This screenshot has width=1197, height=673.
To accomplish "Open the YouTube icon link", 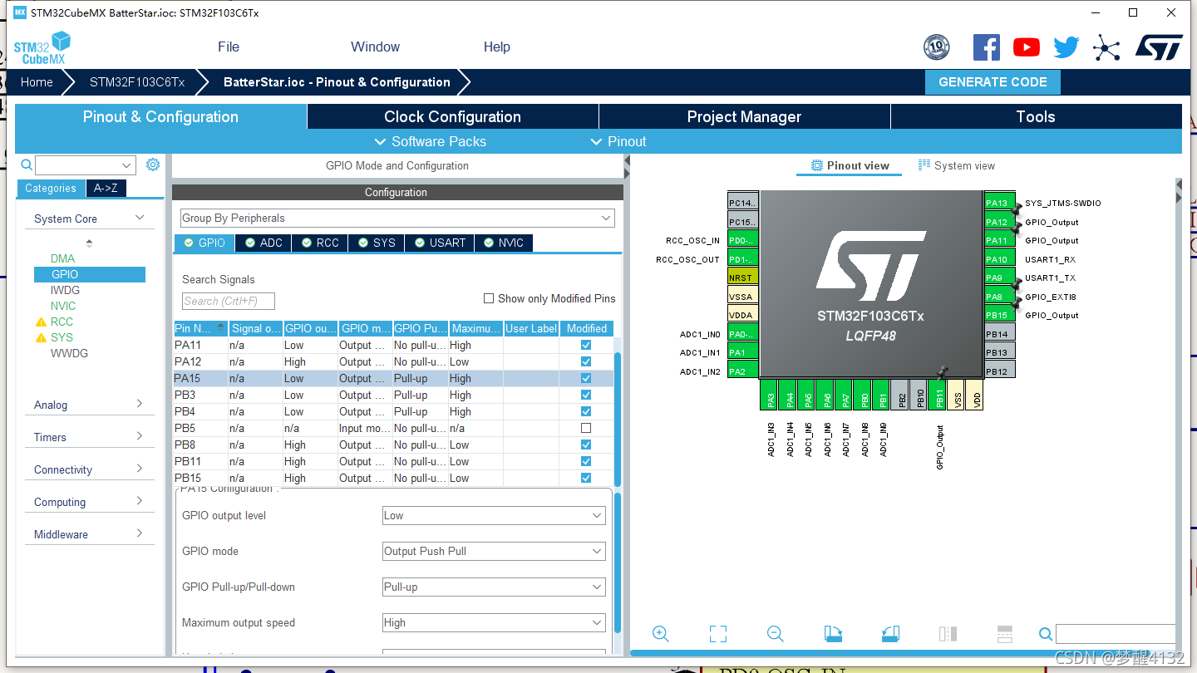I will (1027, 47).
